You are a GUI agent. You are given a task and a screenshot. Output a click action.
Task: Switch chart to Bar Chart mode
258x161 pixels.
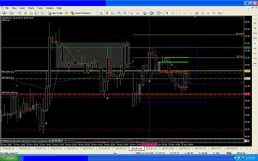(x=102, y=13)
